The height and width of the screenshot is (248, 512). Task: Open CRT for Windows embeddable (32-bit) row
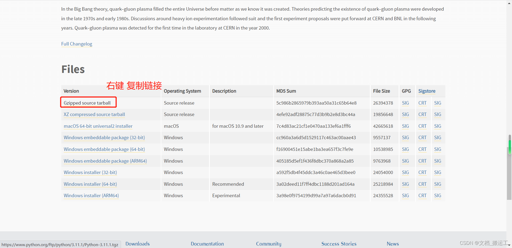tap(422, 138)
